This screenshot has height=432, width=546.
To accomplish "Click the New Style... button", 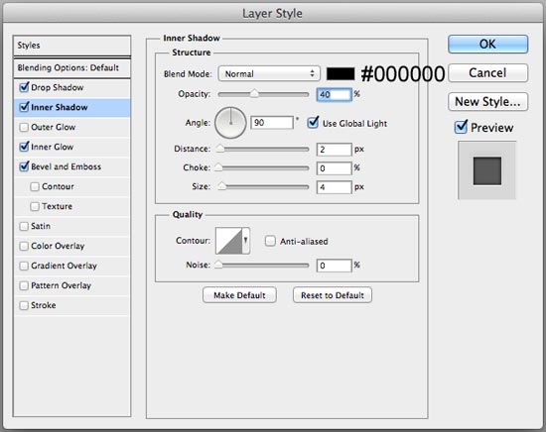I will pyautogui.click(x=487, y=102).
